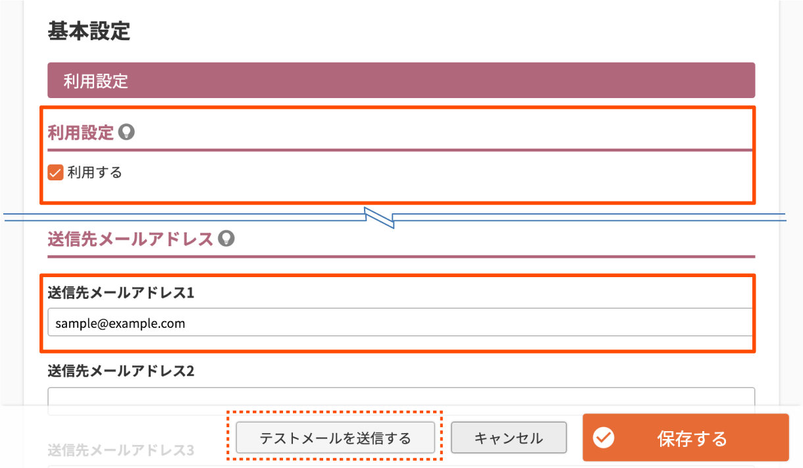Click the 利用する checkbox label text
The image size is (803, 468).
click(95, 173)
